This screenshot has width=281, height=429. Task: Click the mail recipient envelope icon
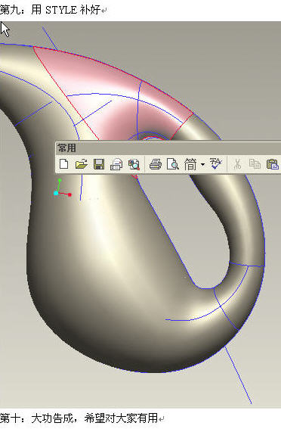[x=116, y=164]
